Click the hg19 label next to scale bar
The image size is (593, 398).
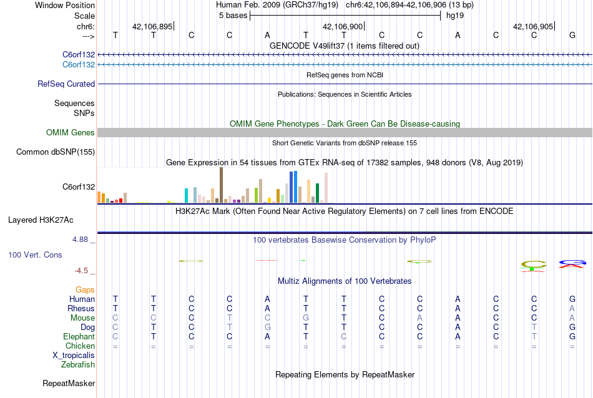click(455, 16)
